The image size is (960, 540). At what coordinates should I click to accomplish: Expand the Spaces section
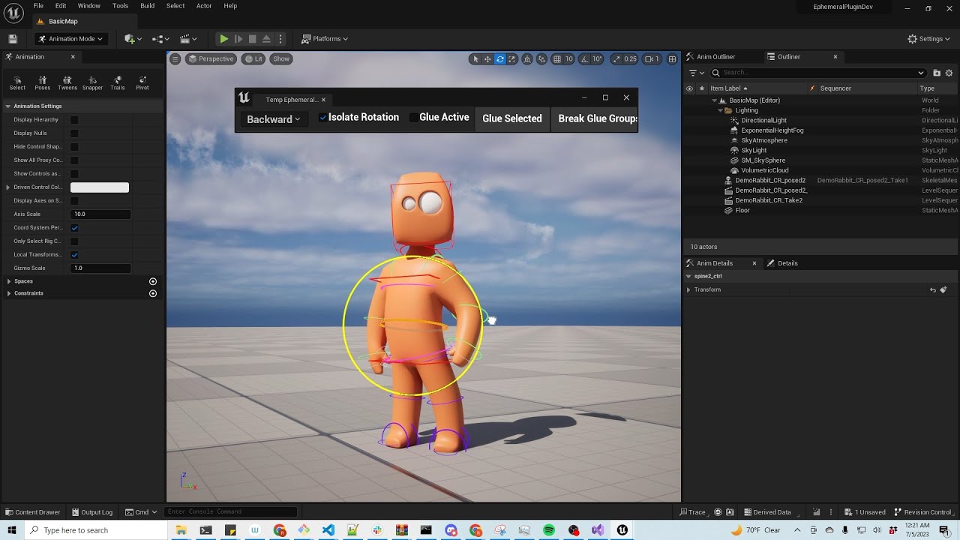coord(8,281)
